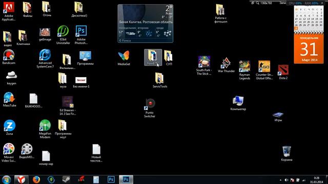This screenshot has width=328, height=184.
Task: Open the Клипчики folder
Action: click(x=23, y=38)
